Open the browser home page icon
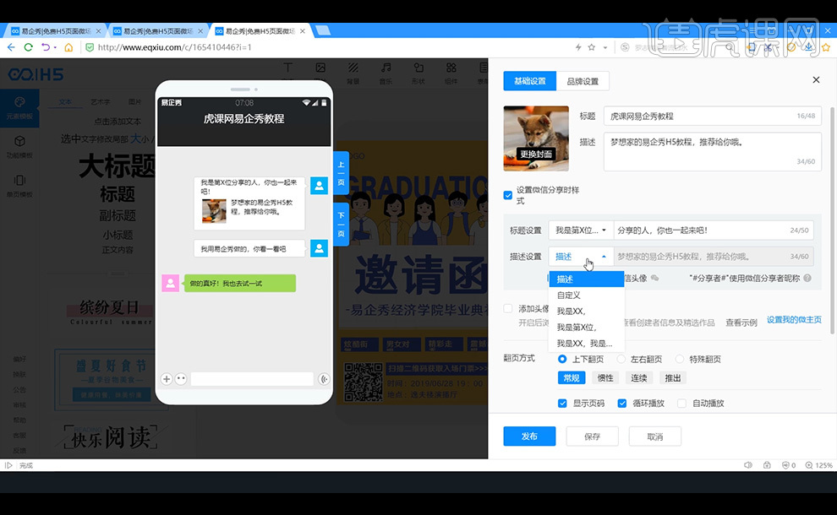Image resolution: width=837 pixels, height=515 pixels. click(68, 47)
